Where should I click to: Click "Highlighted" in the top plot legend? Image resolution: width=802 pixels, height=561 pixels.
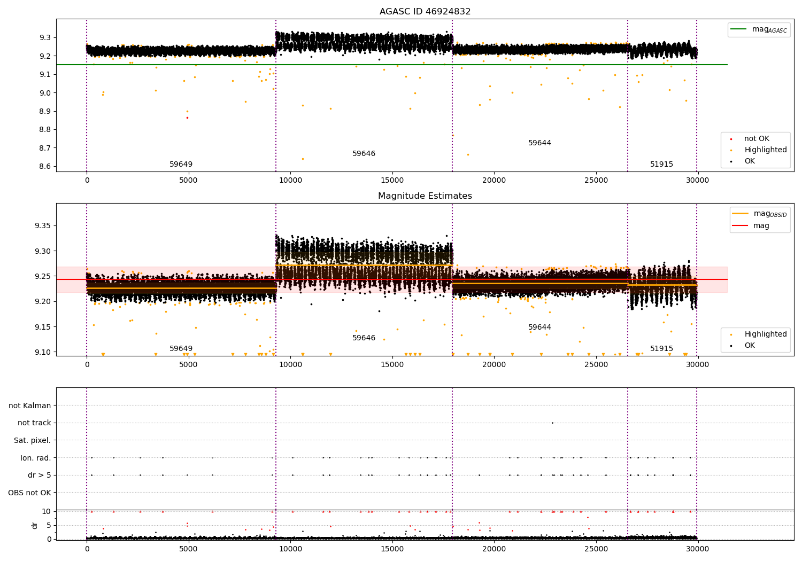(766, 150)
